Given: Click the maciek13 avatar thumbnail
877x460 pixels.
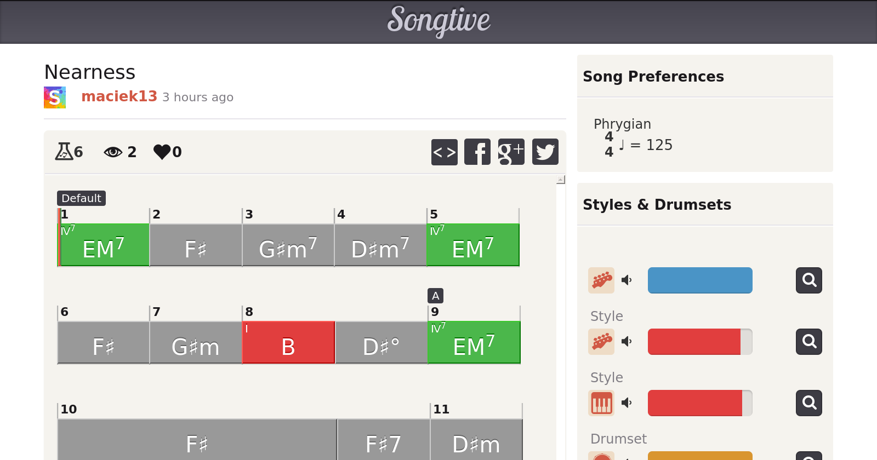Looking at the screenshot, I should [x=55, y=97].
